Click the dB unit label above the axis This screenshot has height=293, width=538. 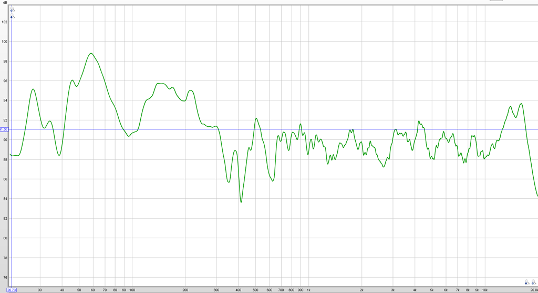point(5,2)
